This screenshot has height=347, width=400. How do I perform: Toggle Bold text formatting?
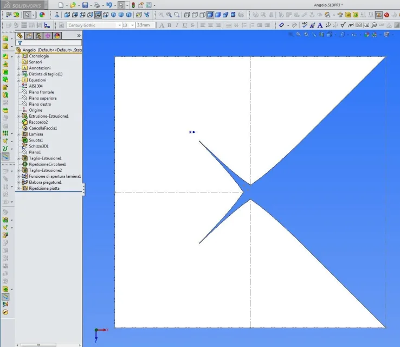click(169, 25)
